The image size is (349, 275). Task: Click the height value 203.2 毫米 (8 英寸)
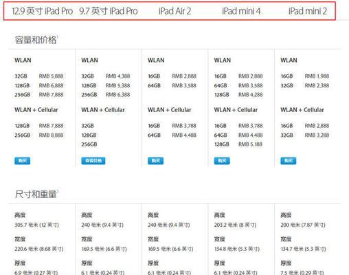click(235, 225)
